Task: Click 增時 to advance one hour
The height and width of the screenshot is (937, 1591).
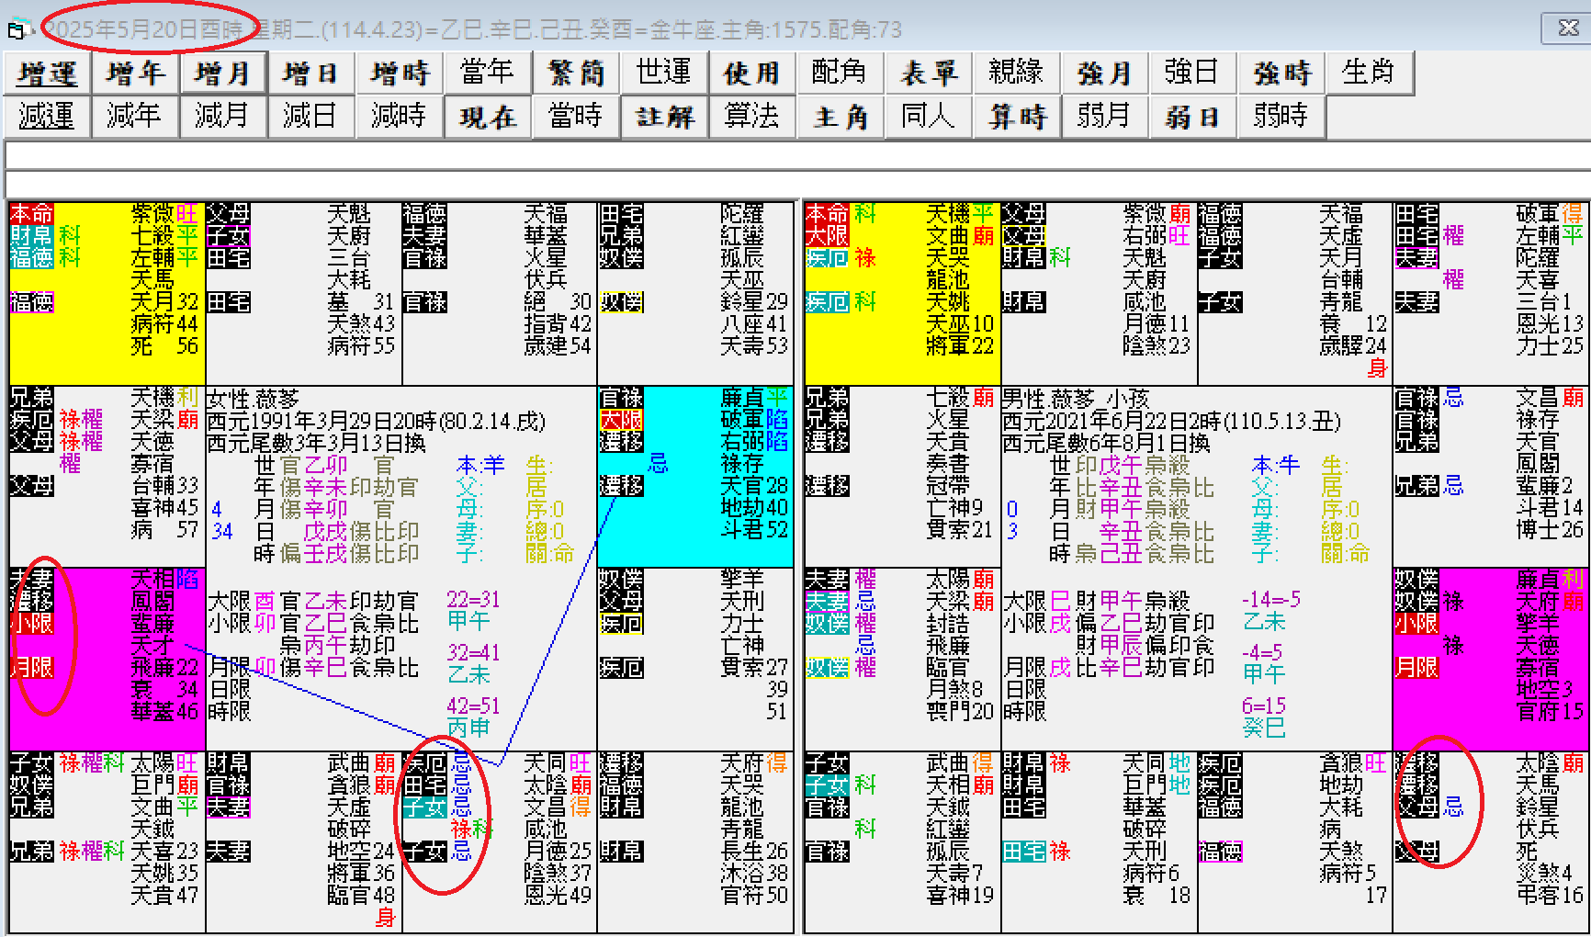Action: [399, 73]
